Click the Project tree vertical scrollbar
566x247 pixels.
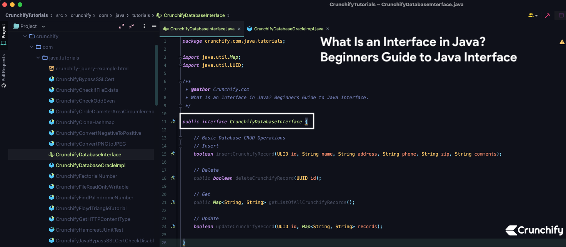point(156,75)
